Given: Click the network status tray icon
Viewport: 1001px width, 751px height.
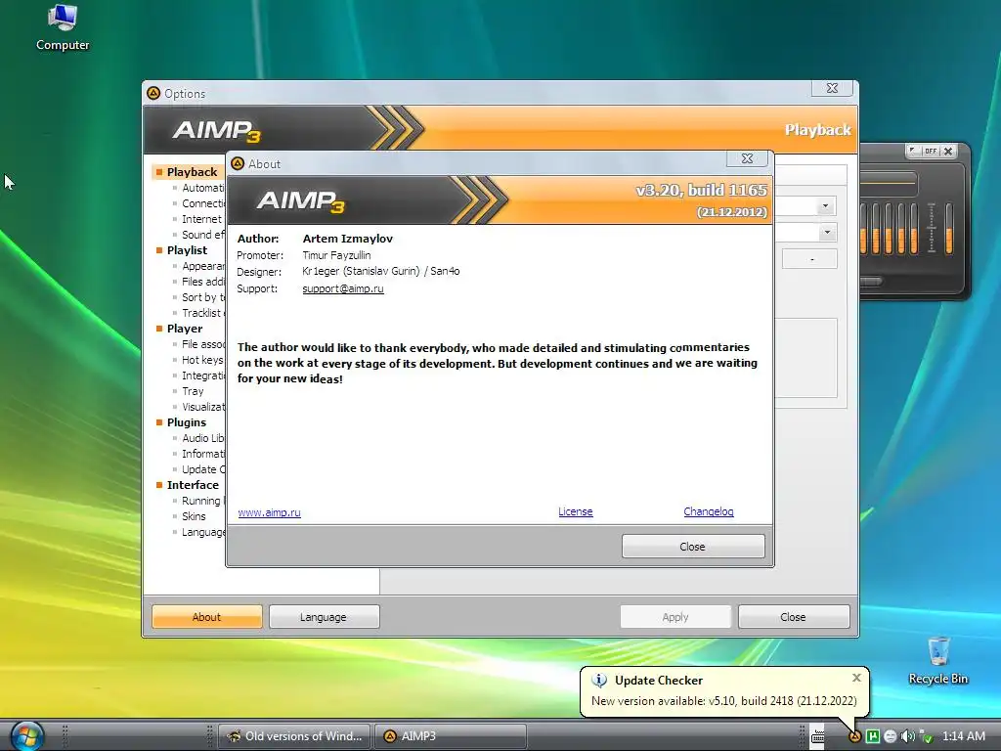Looking at the screenshot, I should pyautogui.click(x=926, y=736).
